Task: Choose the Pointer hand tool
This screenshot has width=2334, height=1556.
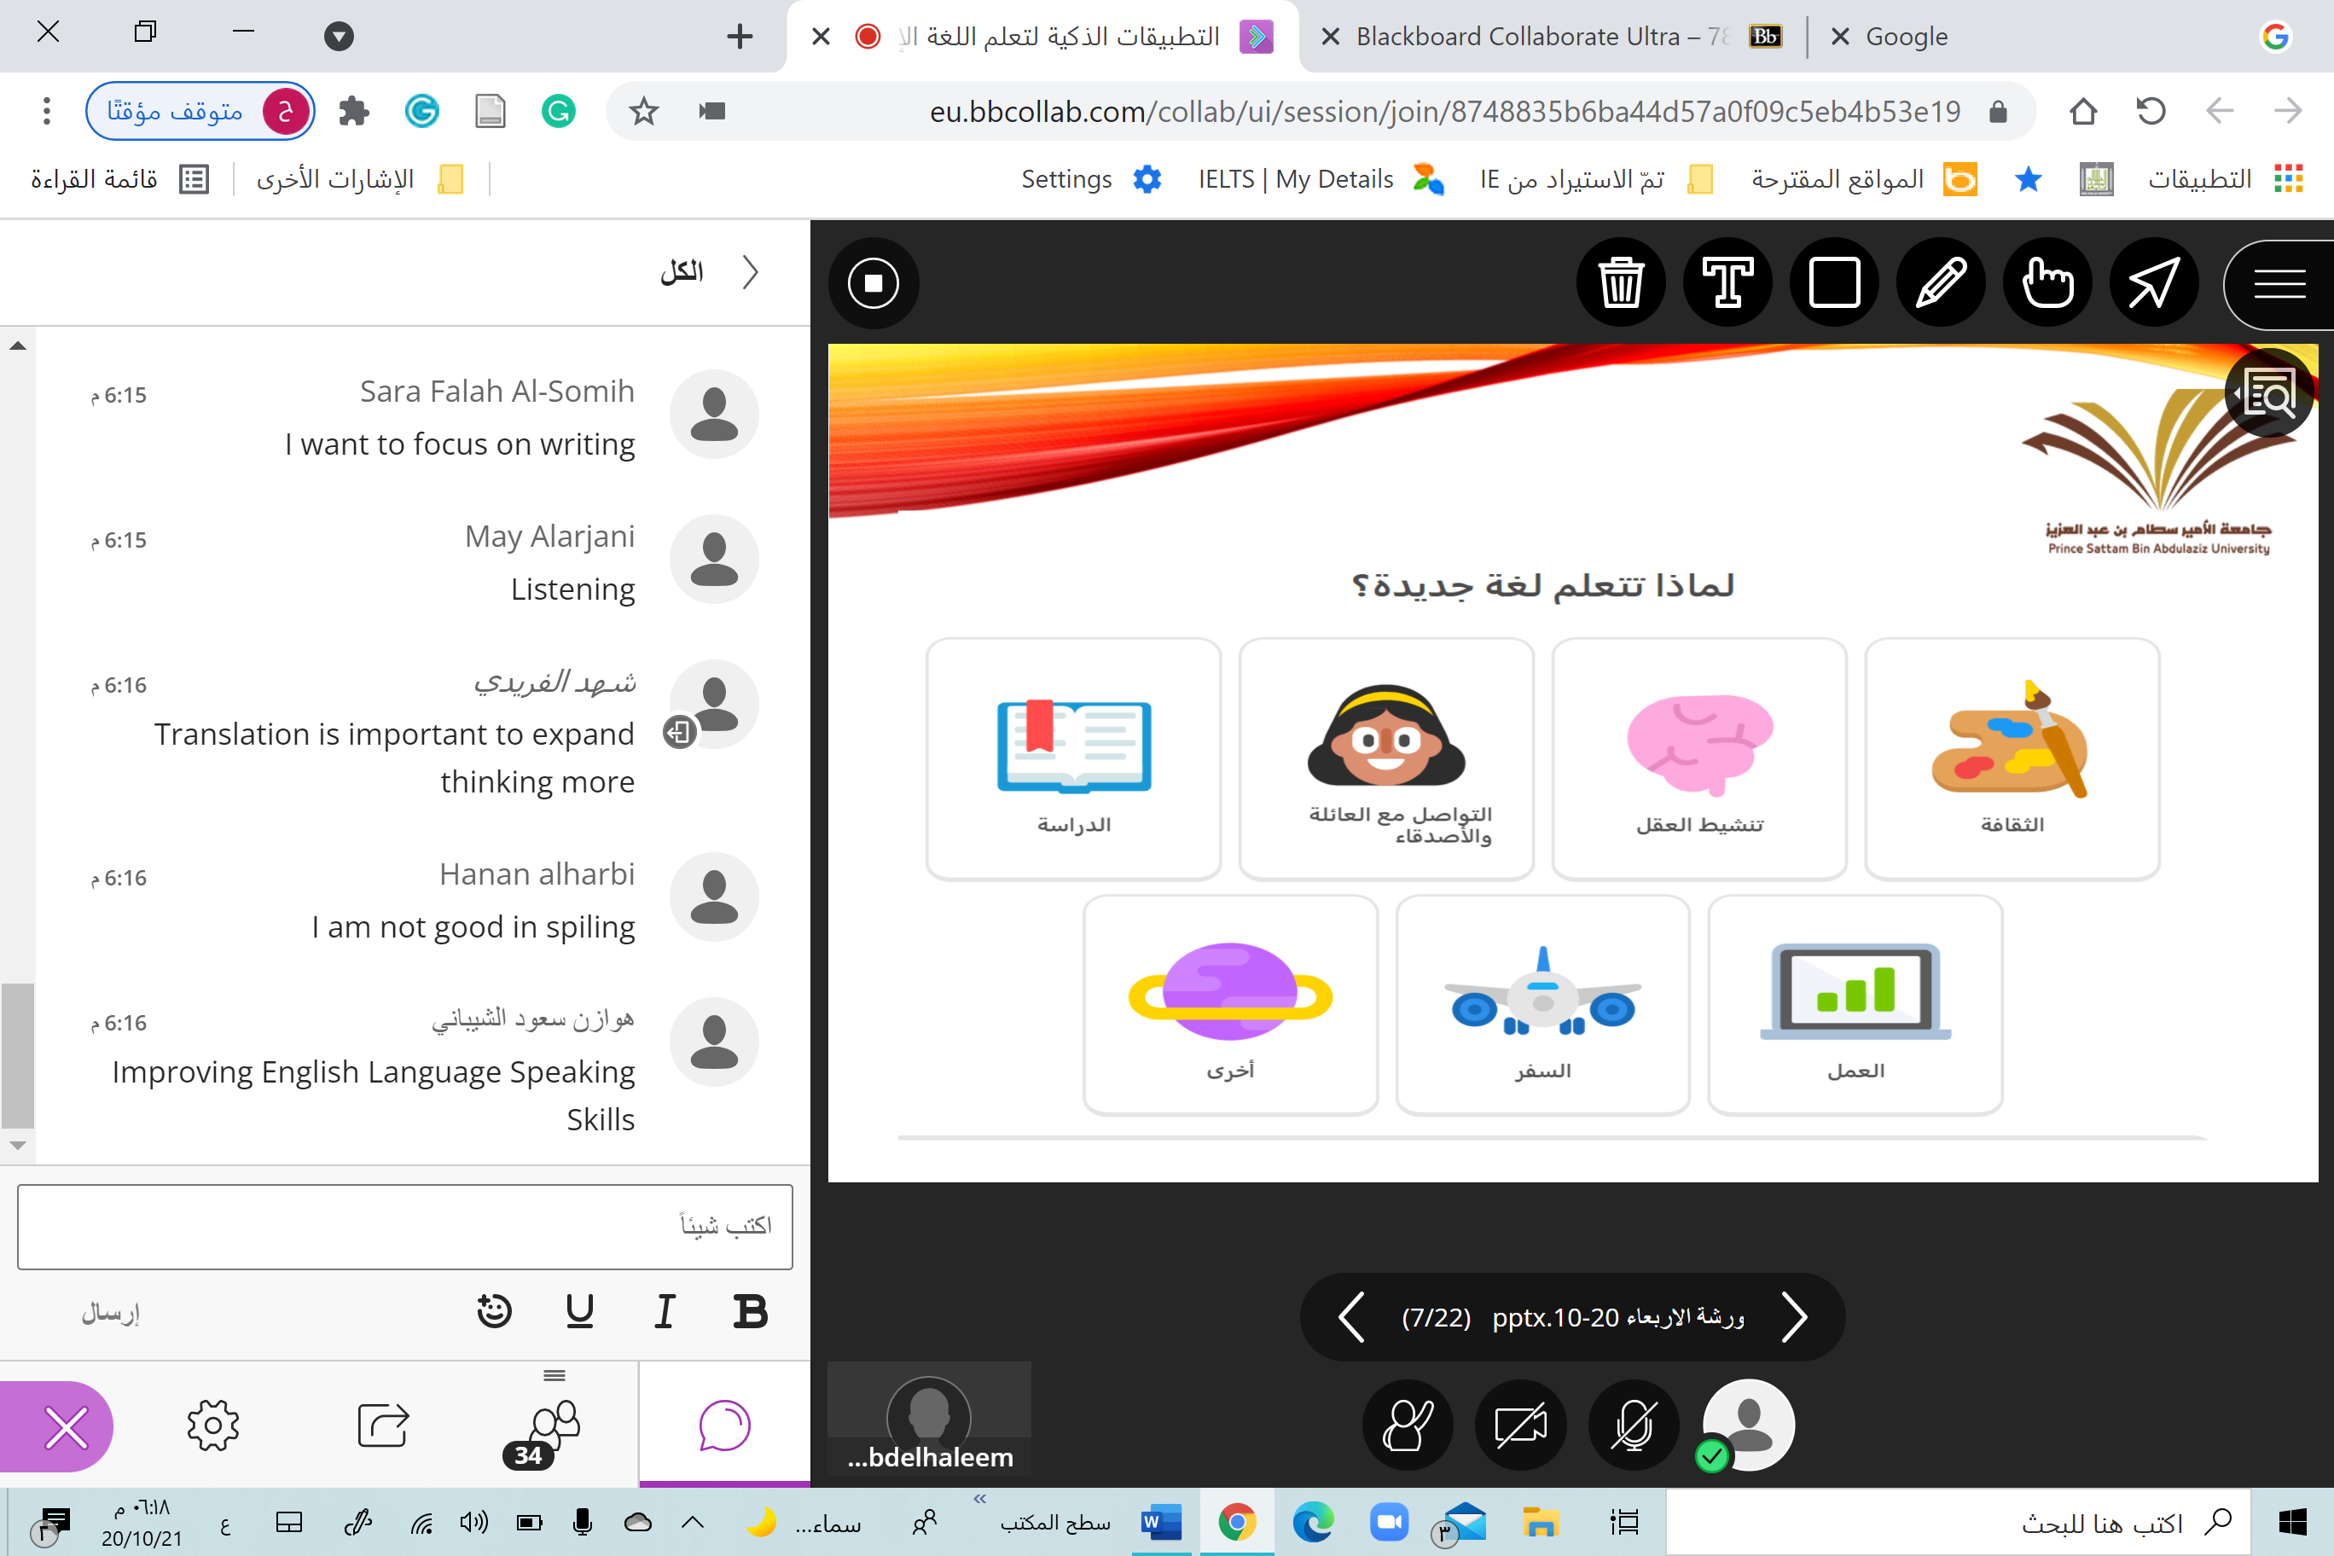Action: [x=2047, y=283]
